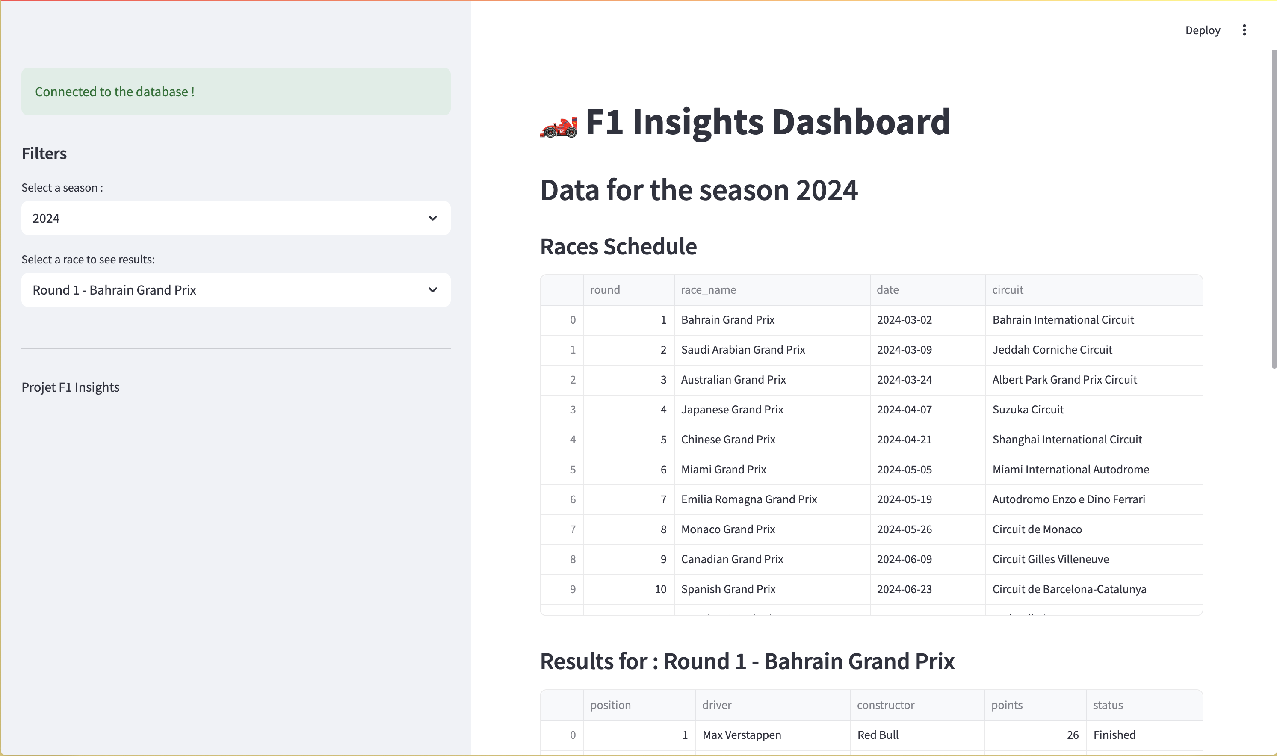Click the round 10 cell
This screenshot has width=1277, height=756.
coord(629,589)
